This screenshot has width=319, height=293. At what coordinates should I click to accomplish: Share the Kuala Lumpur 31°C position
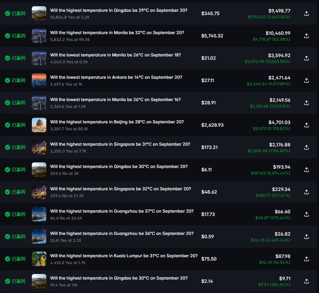point(306,259)
